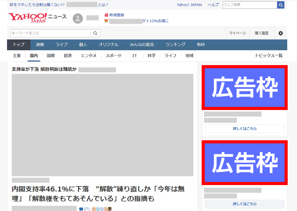Open the ランキング tab

(175, 45)
